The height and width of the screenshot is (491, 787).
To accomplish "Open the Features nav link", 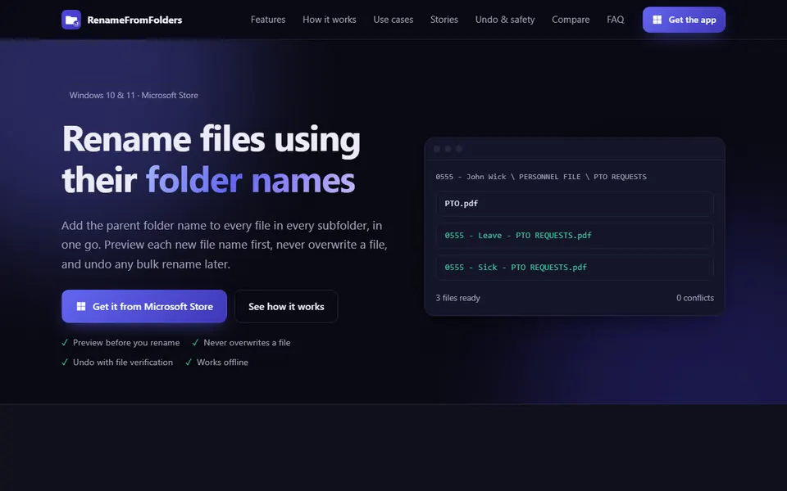I will (x=268, y=20).
